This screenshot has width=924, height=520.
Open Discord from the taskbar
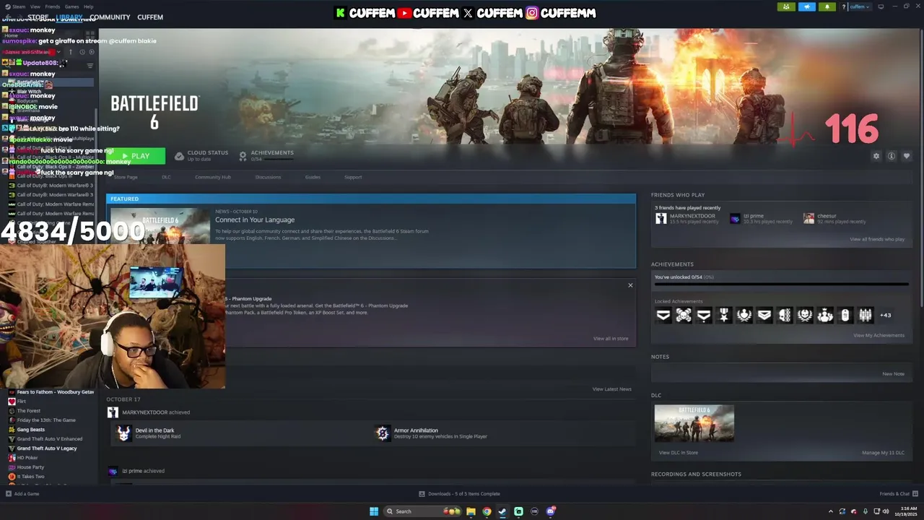(x=551, y=511)
